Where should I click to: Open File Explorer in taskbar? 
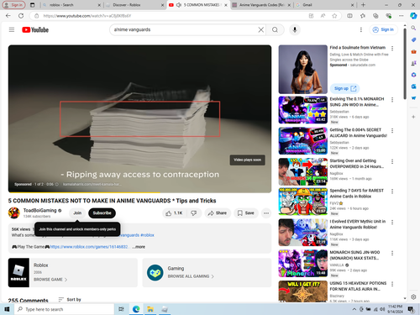tap(150, 309)
